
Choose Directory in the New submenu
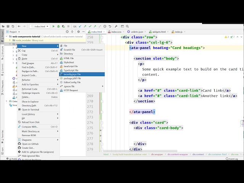coord(82,54)
